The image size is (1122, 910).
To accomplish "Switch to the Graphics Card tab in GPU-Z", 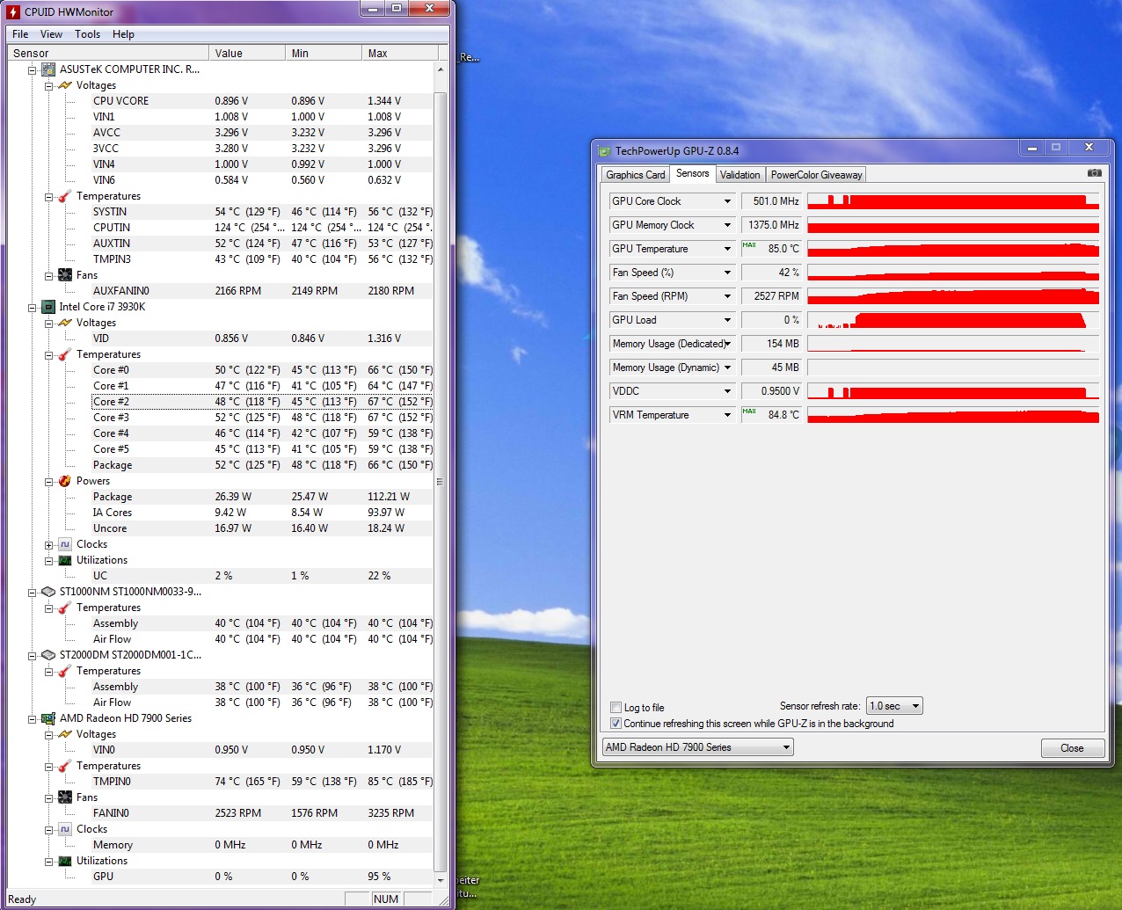I will (636, 175).
